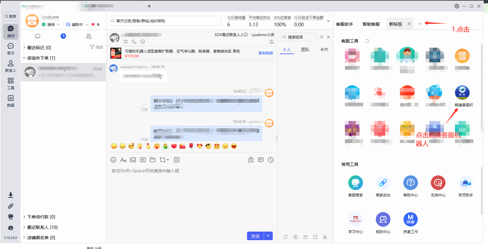Add a new tab with the plus icon
Screen dimensions: 488x249
tap(420, 24)
